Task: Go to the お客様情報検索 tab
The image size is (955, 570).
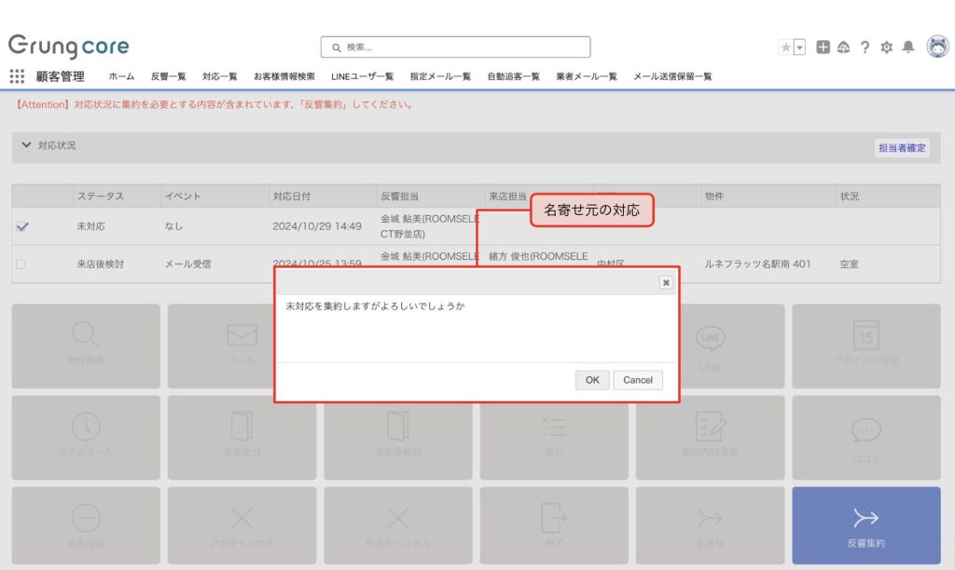Action: (x=284, y=76)
